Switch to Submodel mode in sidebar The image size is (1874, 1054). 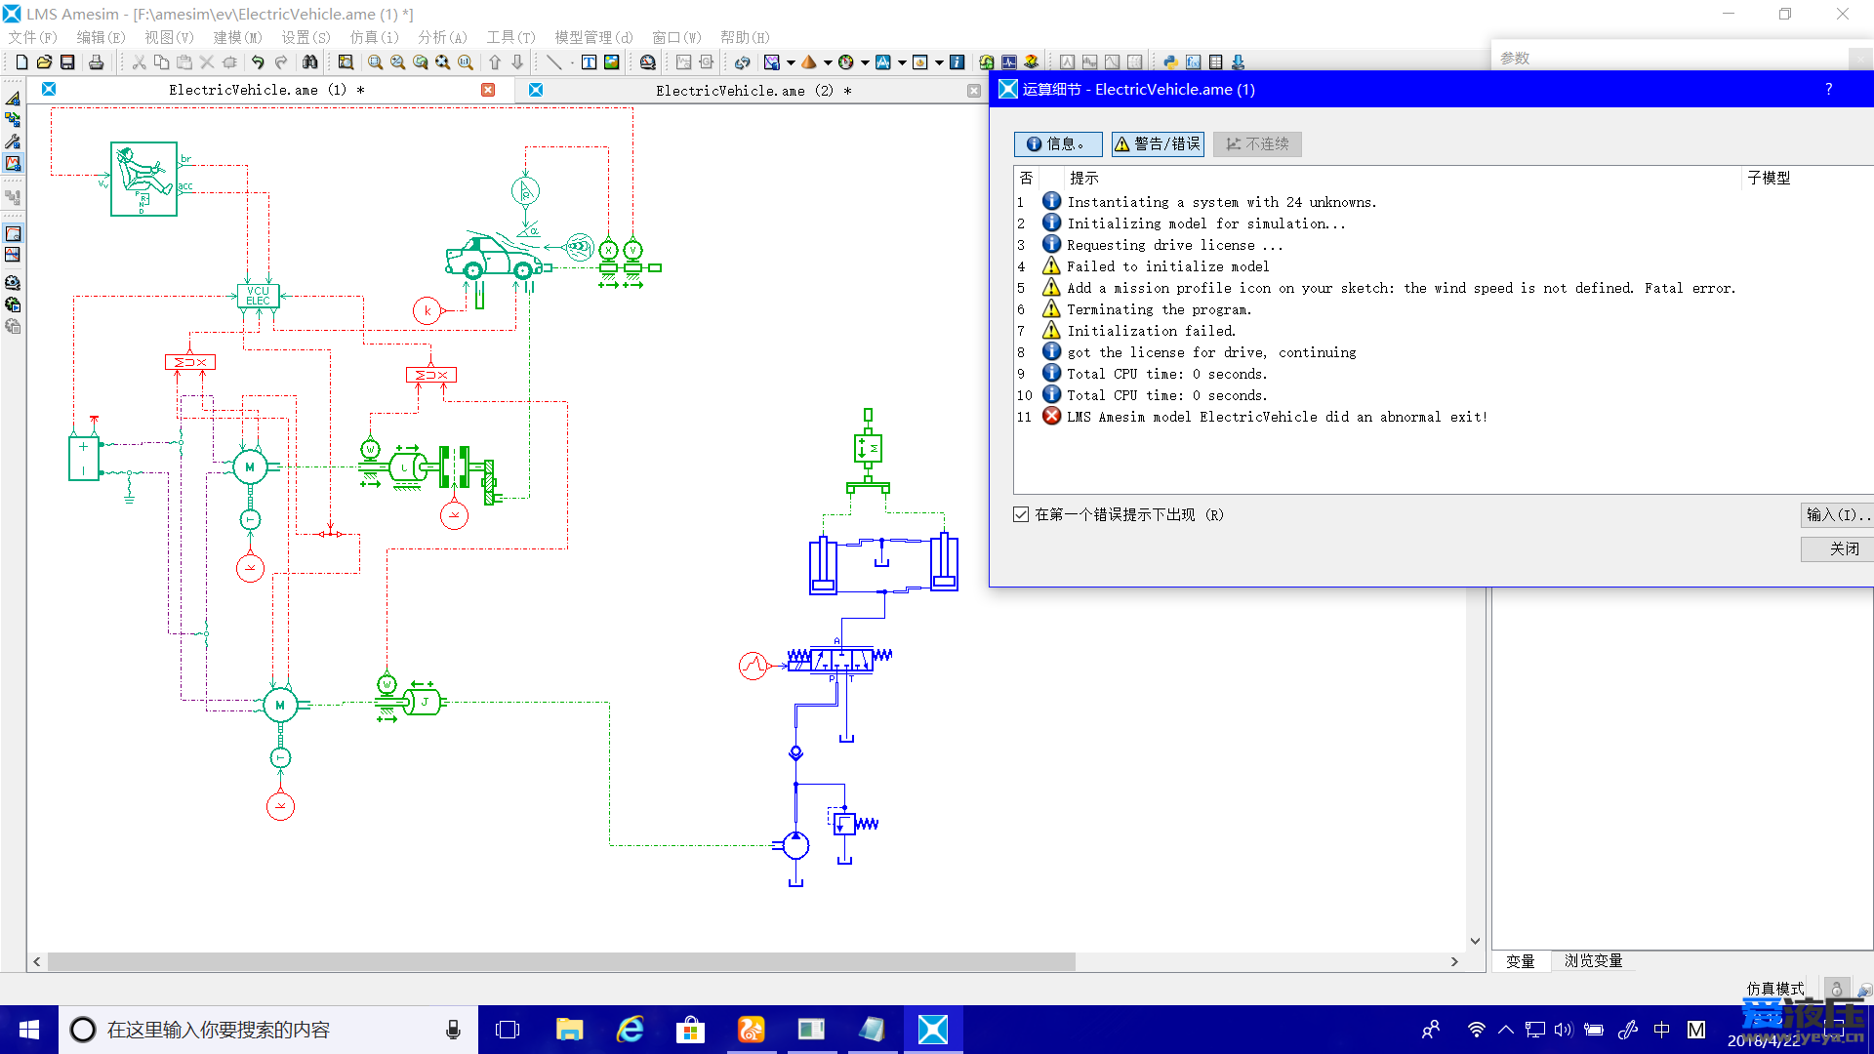coord(13,120)
